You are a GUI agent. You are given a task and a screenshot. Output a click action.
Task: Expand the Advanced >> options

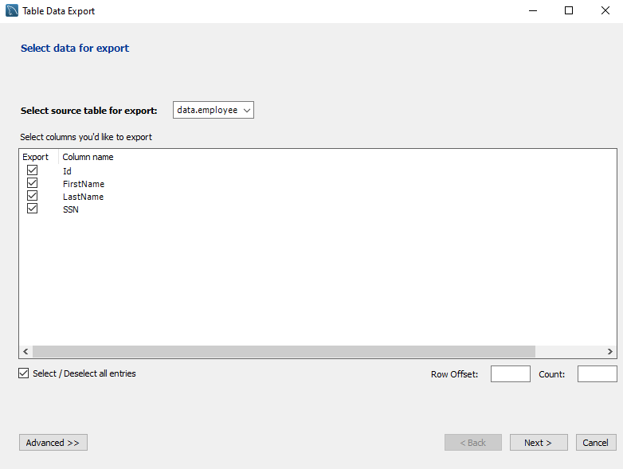point(53,443)
